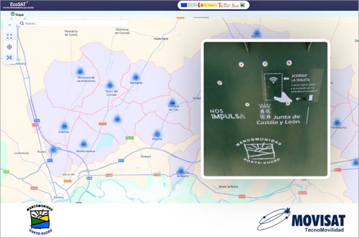Open cluster 22 at Moreruela de los Infanzones
The height and width of the screenshot is (238, 359).
(80, 72)
